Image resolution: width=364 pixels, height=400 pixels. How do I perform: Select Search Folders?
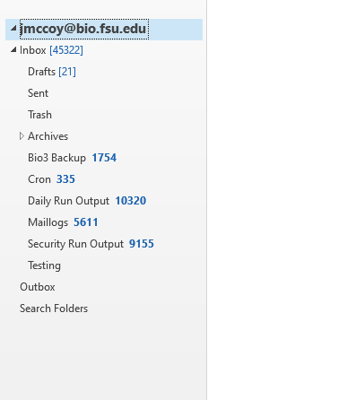click(54, 309)
